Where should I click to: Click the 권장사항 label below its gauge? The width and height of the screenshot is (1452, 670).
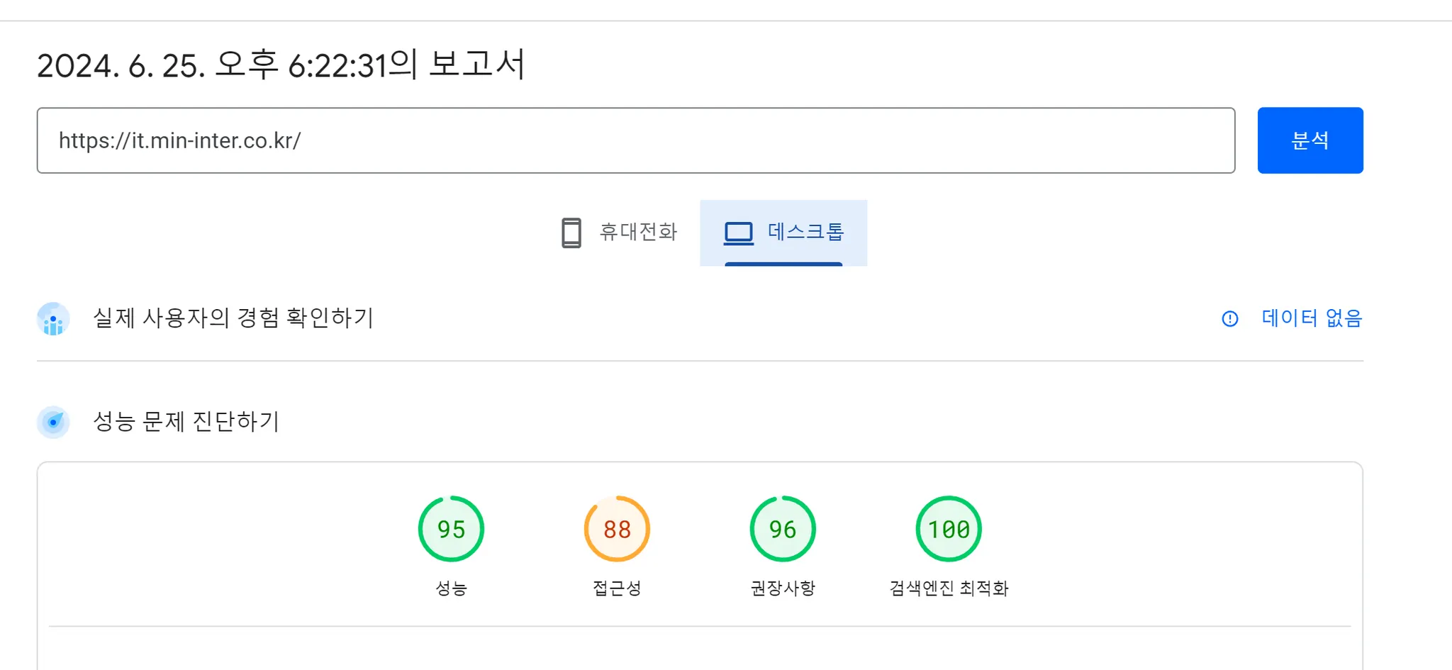point(782,587)
